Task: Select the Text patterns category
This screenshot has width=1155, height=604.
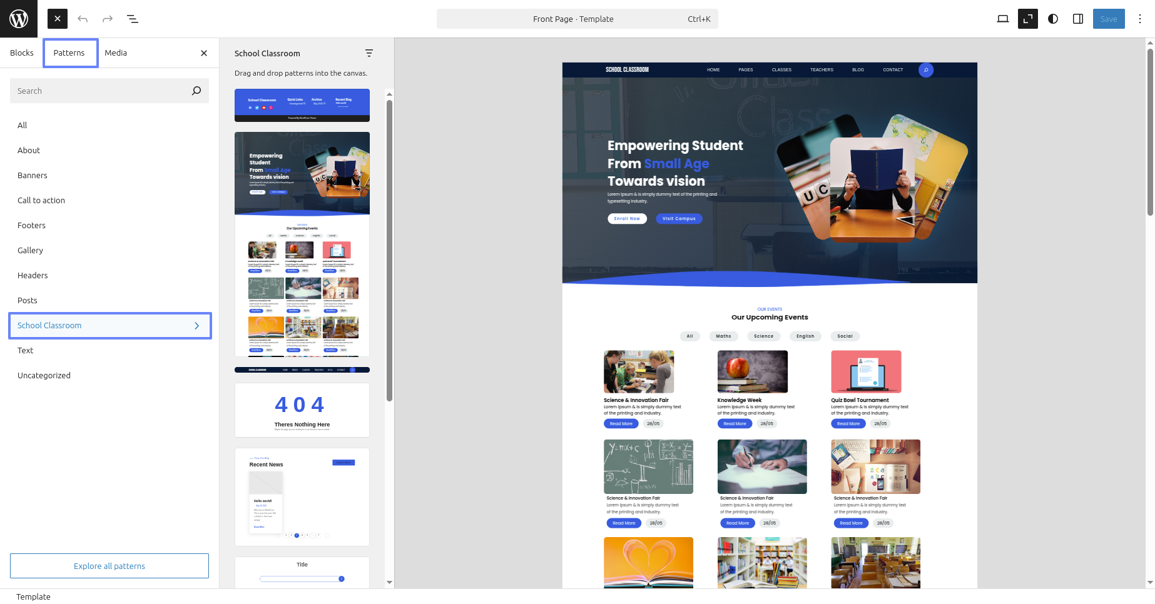Action: (109, 350)
